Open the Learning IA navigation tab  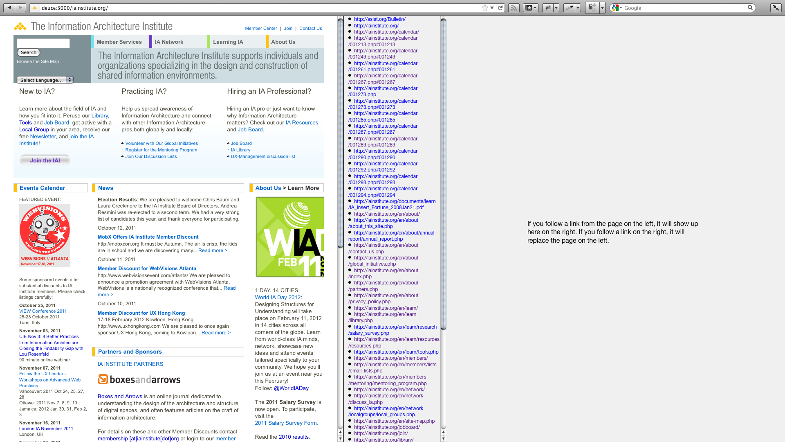tap(228, 42)
